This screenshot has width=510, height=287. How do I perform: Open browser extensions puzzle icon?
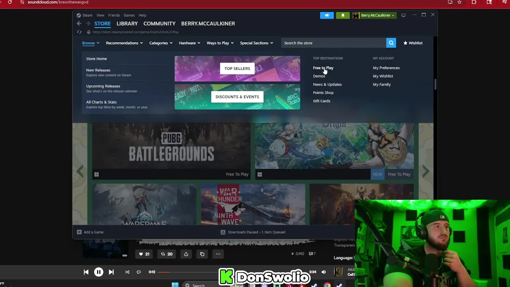474,2
